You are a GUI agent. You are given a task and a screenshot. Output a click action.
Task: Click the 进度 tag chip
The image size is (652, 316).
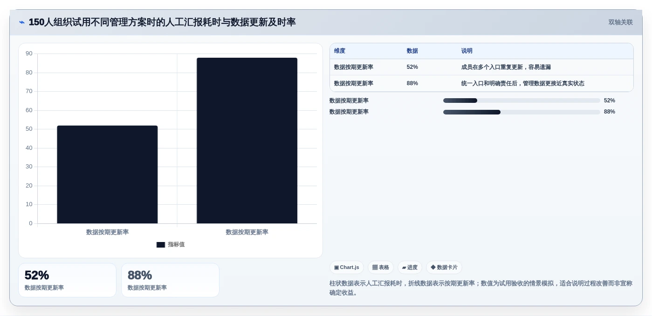410,268
